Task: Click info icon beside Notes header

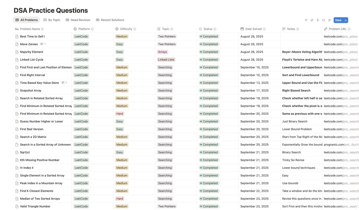Action: click(298, 29)
